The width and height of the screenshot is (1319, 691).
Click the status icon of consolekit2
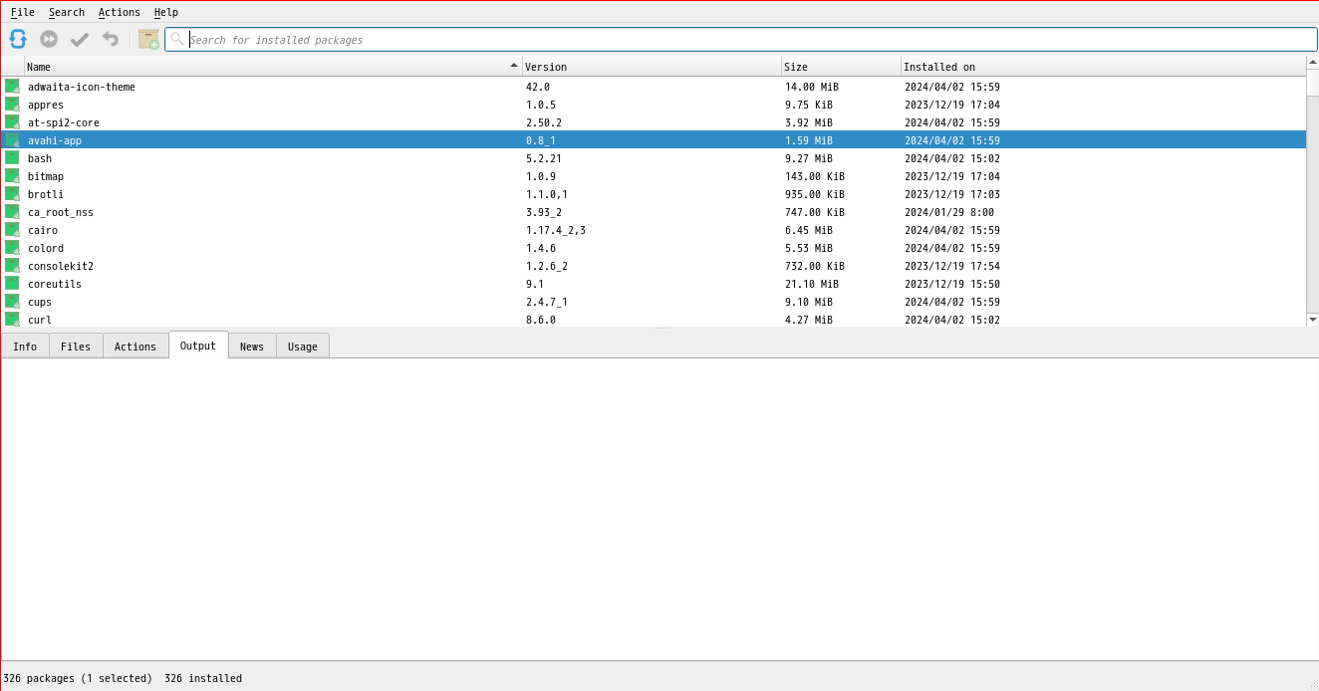point(12,266)
